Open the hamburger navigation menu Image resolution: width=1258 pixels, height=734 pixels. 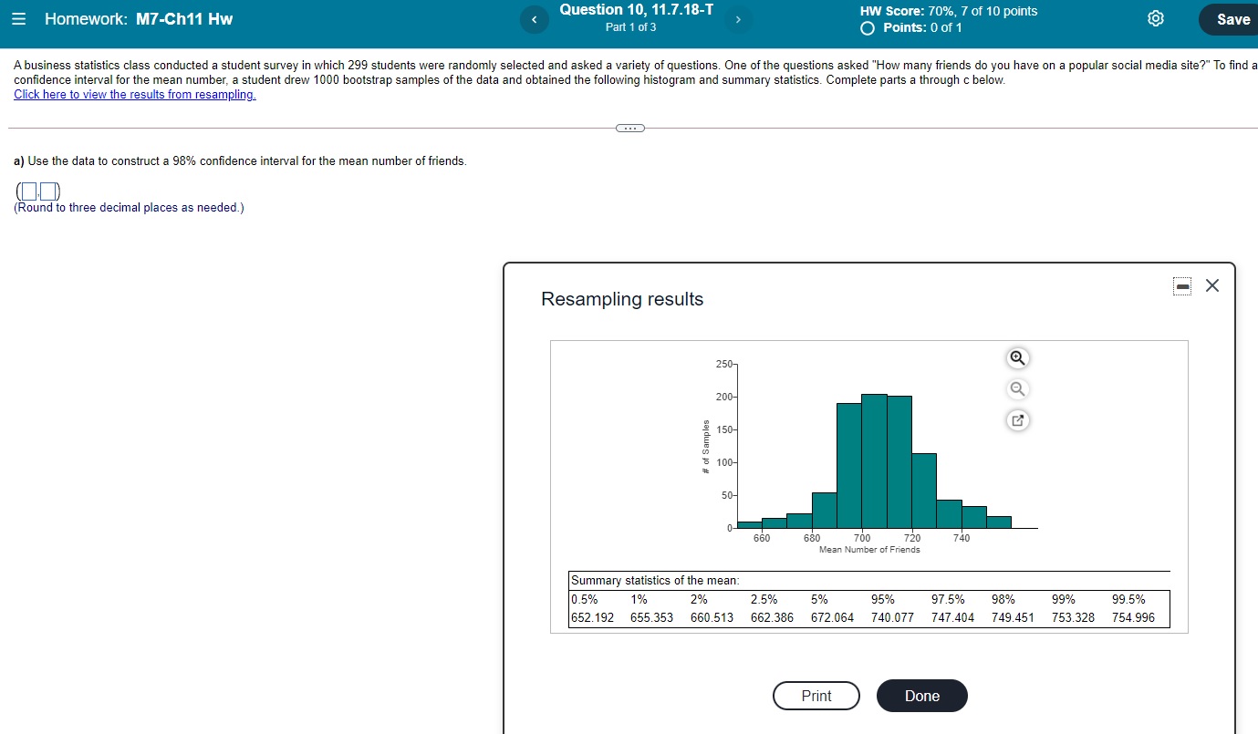click(x=20, y=18)
